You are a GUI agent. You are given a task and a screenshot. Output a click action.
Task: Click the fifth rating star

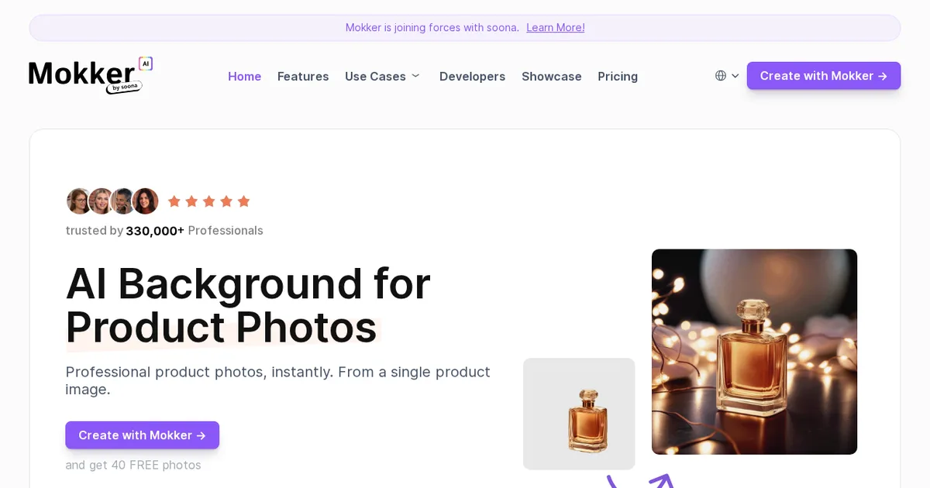tap(243, 201)
